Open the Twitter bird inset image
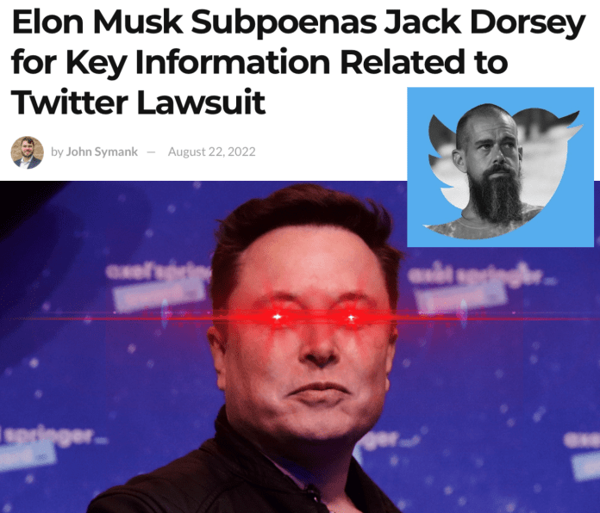 (500, 167)
